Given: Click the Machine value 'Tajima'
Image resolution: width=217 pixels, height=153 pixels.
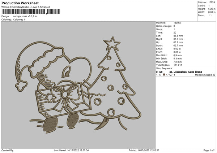Looking at the screenshot, I should 177,23.
